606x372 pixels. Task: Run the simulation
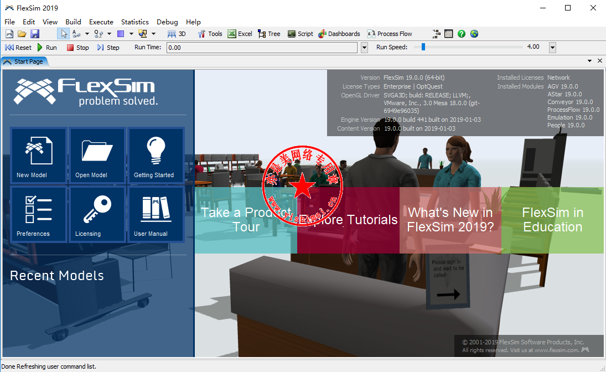click(x=47, y=48)
